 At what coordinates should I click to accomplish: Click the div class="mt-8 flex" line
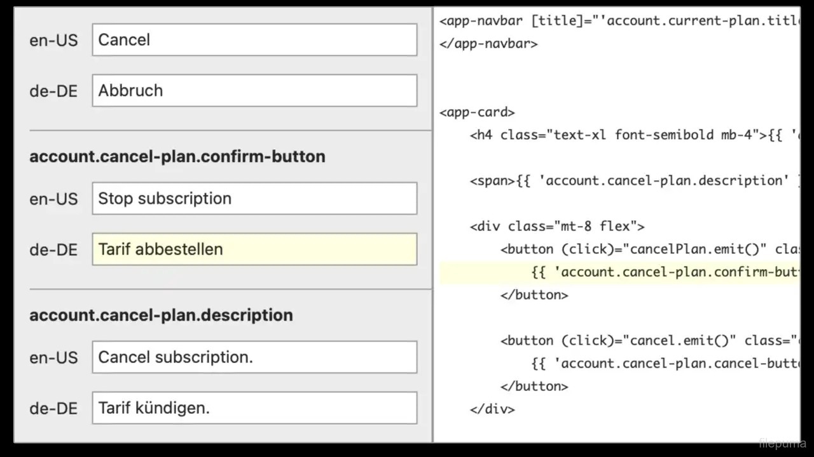coord(557,227)
